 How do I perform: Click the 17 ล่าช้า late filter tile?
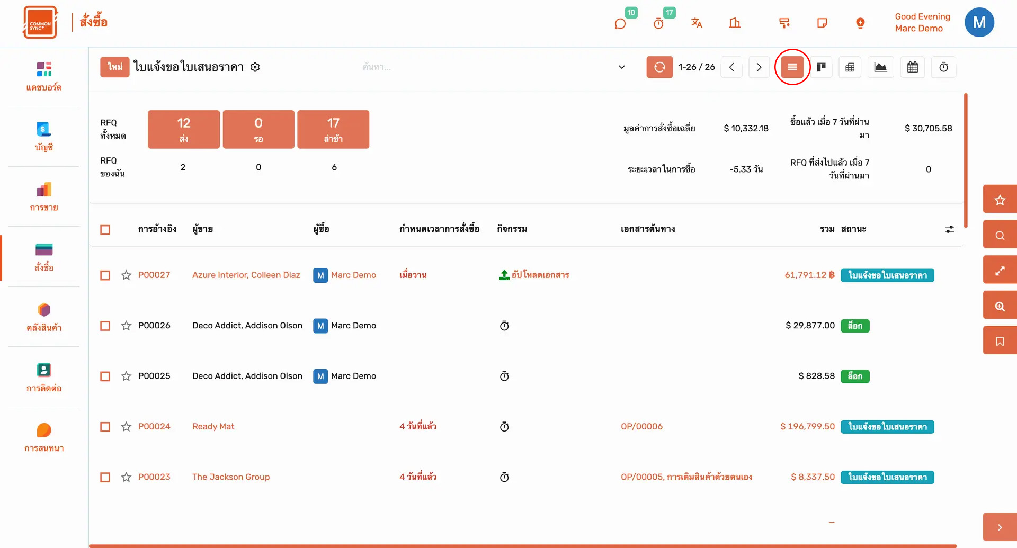tap(333, 129)
